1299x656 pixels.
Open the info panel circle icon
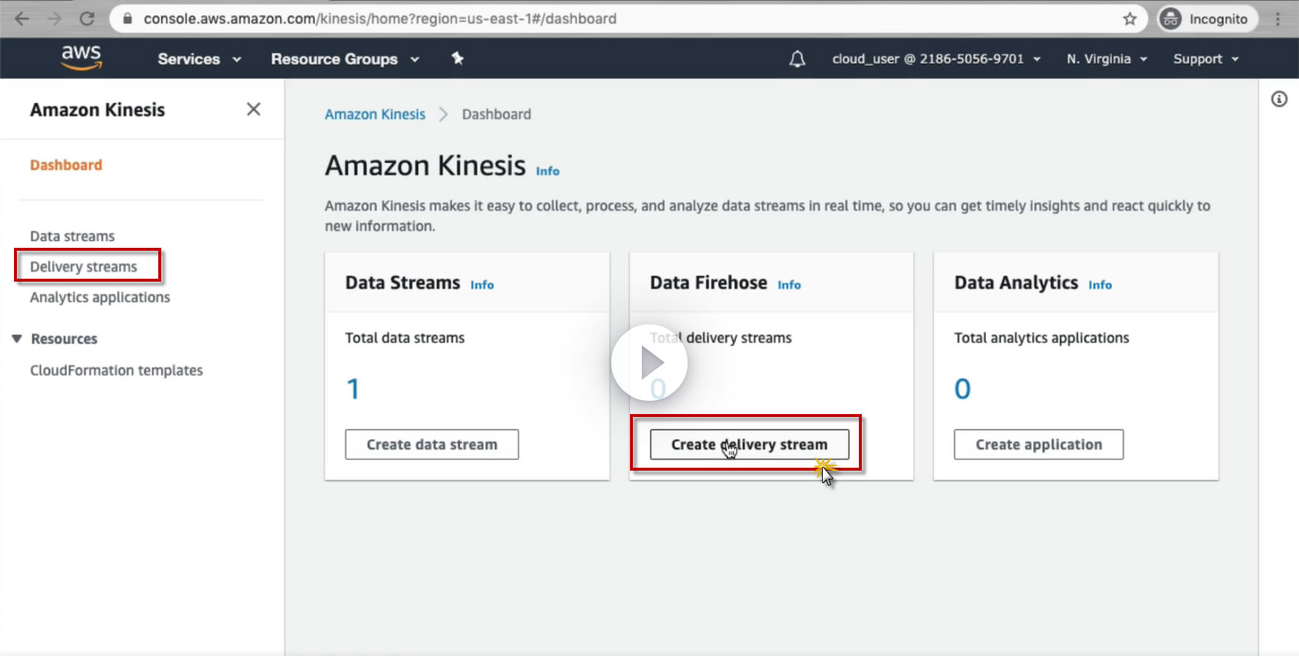tap(1279, 99)
